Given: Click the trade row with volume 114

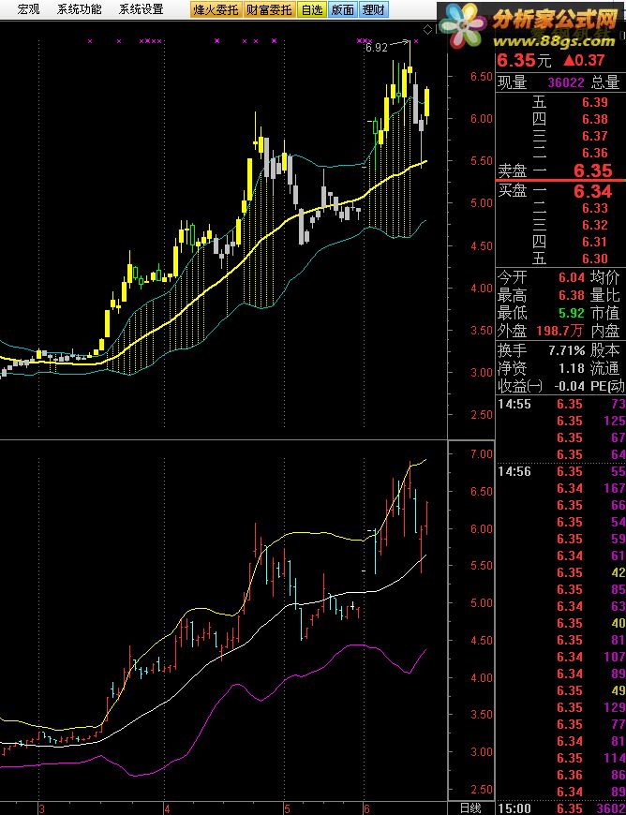Looking at the screenshot, I should click(561, 758).
